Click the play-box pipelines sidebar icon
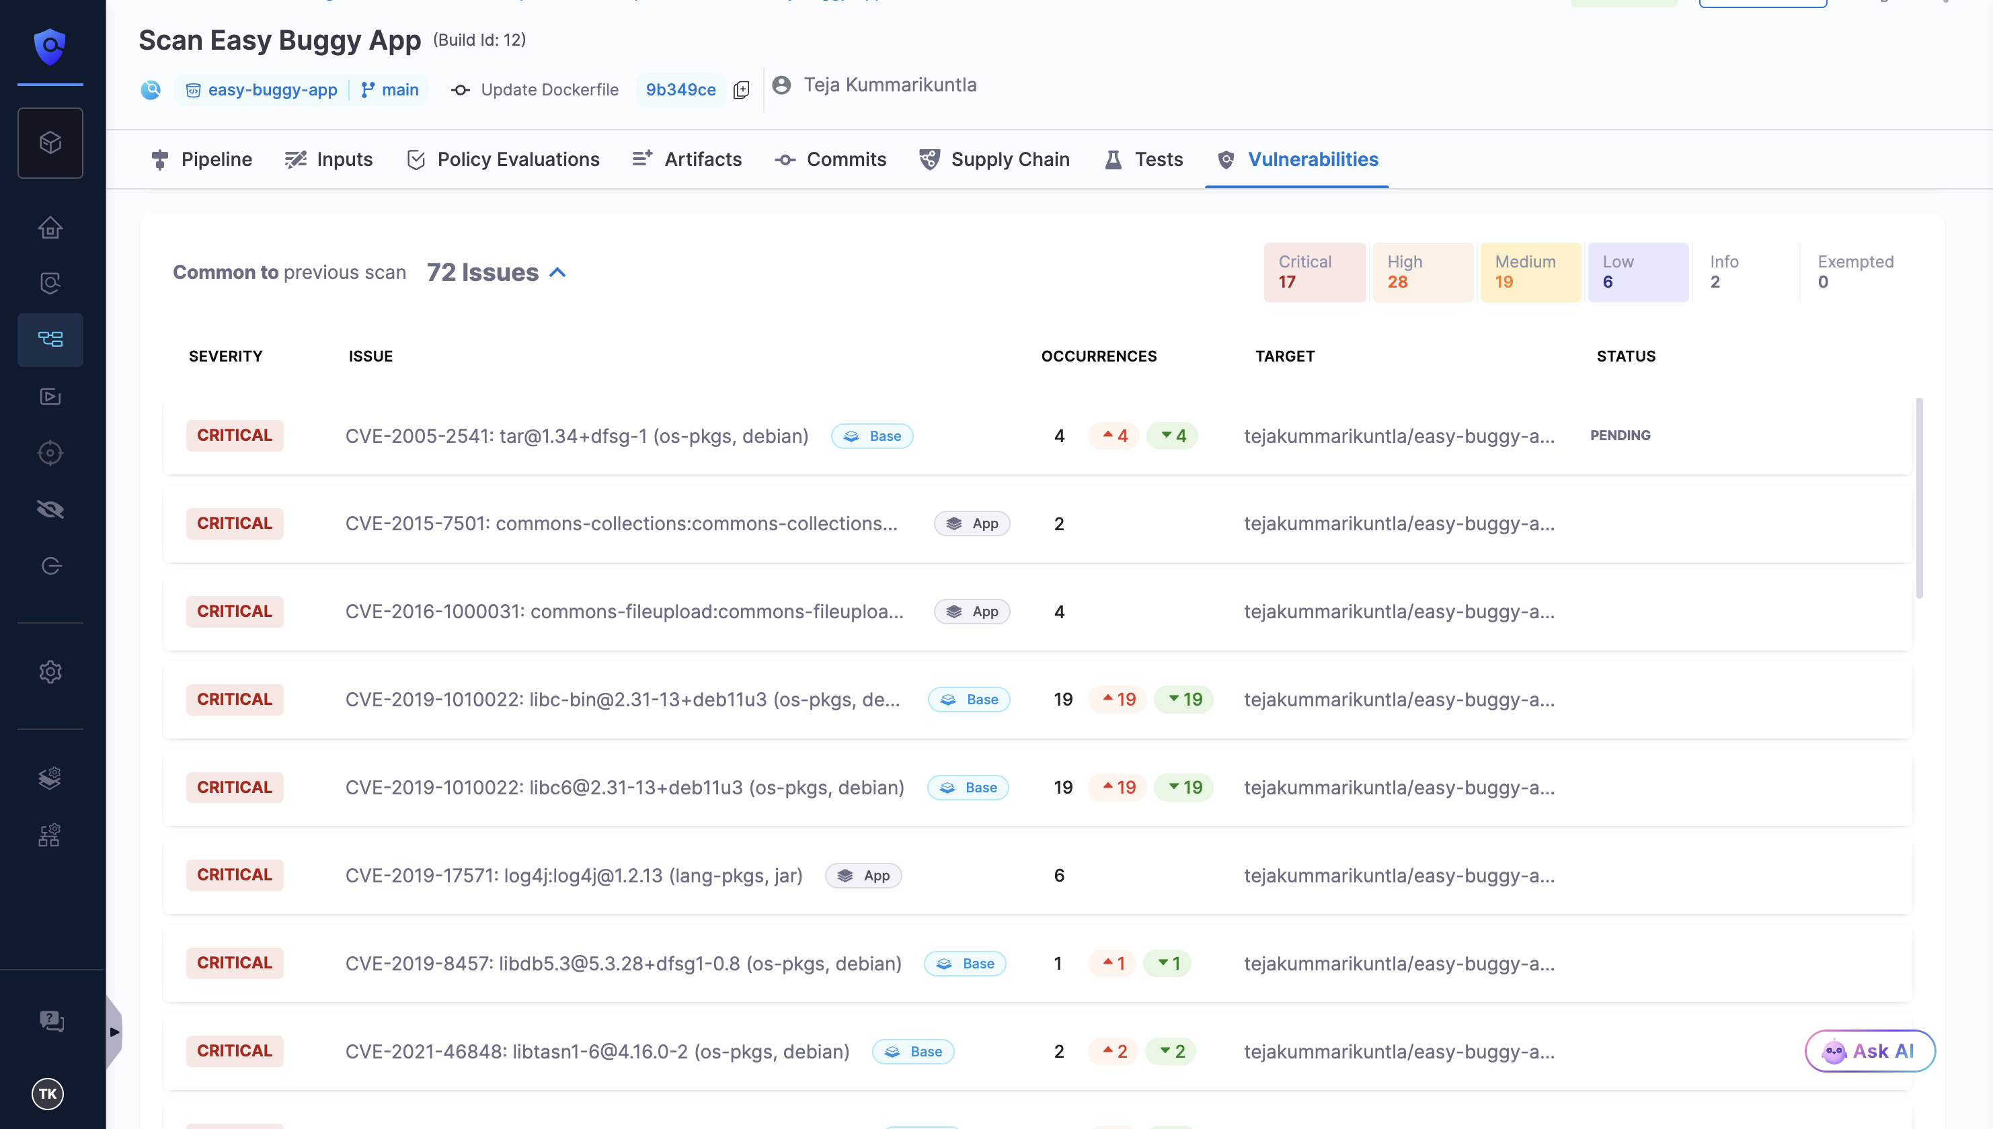 50,396
